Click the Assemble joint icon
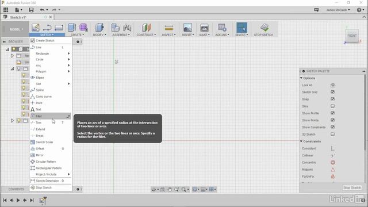Viewport: 368px width, 207px height. point(127,28)
